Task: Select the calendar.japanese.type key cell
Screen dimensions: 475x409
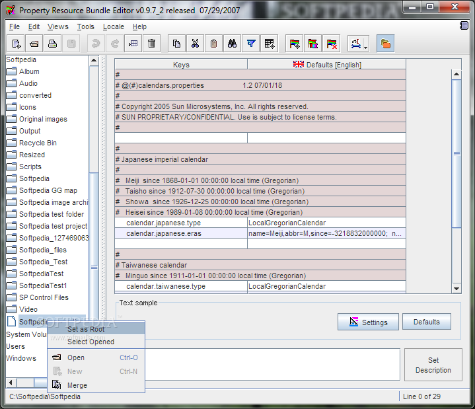Action: tap(181, 223)
